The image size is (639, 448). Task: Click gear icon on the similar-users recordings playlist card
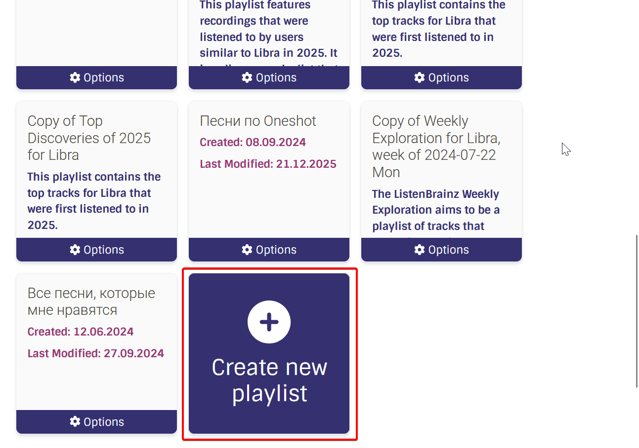[247, 77]
